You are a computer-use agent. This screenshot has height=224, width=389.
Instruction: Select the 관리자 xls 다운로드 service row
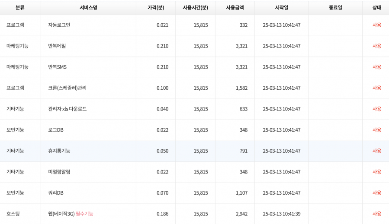coord(67,109)
